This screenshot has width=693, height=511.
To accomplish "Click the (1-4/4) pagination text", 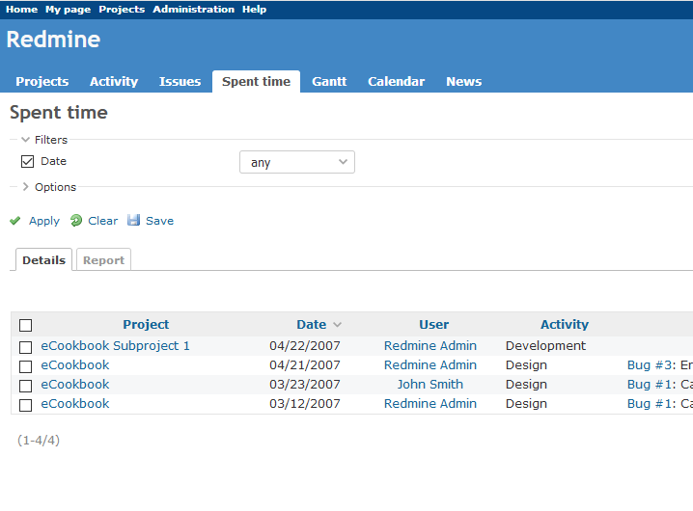I will point(39,441).
